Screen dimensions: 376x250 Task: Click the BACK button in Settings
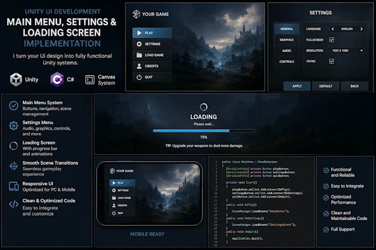354,86
